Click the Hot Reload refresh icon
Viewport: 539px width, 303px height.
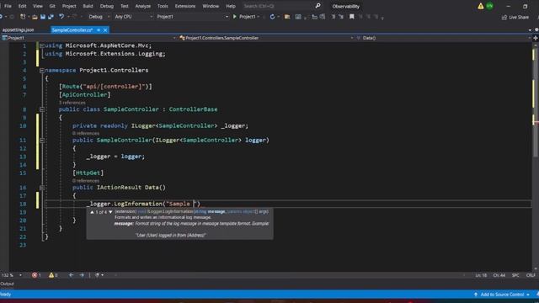coord(272,17)
